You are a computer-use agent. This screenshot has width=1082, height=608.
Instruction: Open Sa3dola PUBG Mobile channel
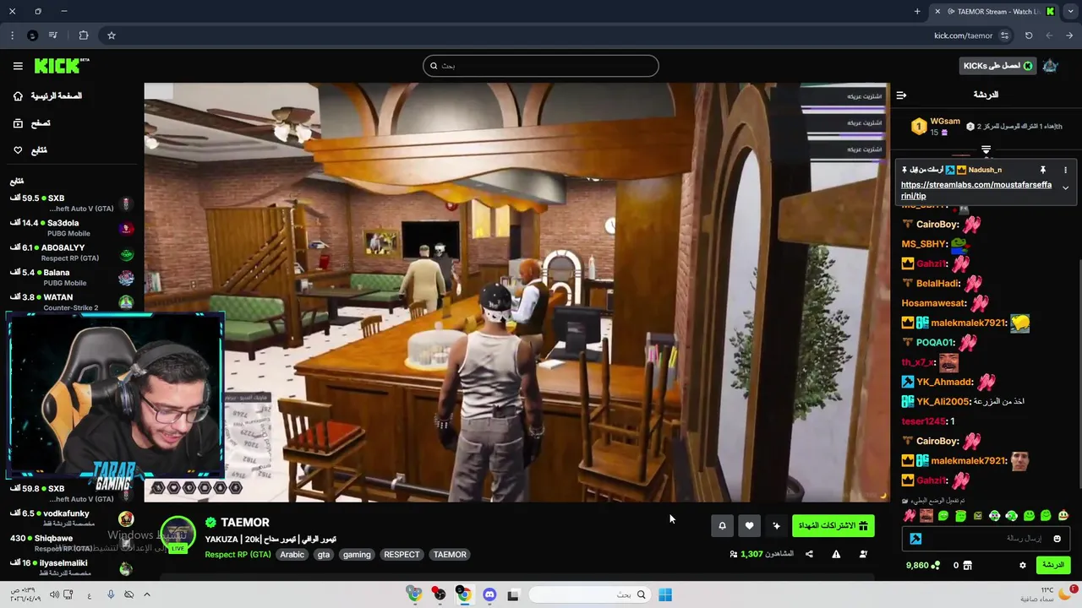[71, 228]
